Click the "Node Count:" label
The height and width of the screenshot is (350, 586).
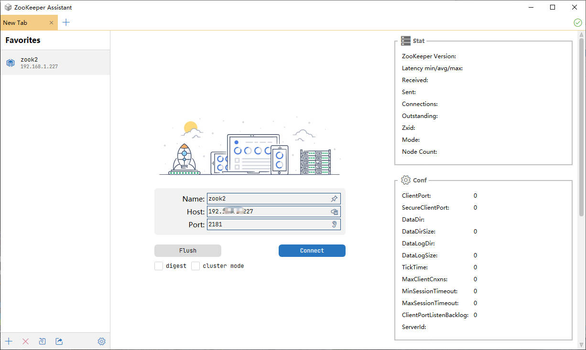(420, 152)
